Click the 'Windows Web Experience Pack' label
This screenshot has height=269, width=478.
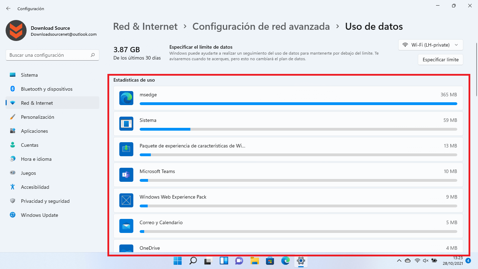[x=173, y=197]
